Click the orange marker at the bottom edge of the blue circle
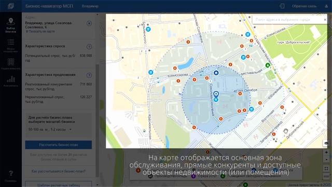The height and width of the screenshot is (187, 332). 194,127
